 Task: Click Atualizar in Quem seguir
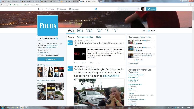[142, 37]
